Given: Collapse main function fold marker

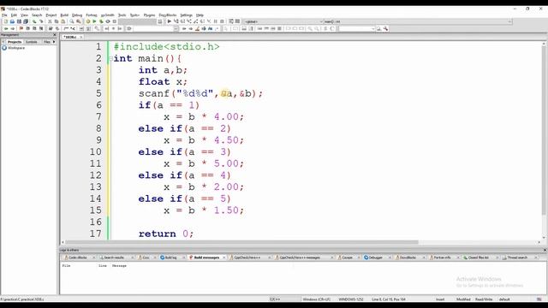Looking at the screenshot, I should pos(110,58).
